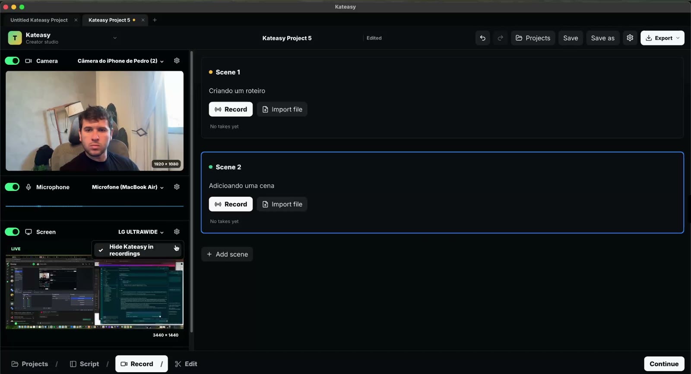The height and width of the screenshot is (374, 691).
Task: Open Camera settings gear
Action: [177, 61]
